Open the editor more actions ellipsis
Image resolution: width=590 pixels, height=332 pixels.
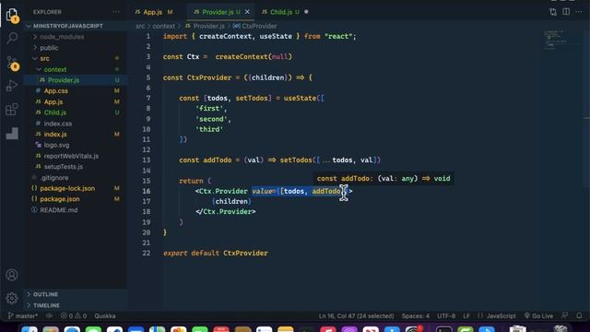579,12
